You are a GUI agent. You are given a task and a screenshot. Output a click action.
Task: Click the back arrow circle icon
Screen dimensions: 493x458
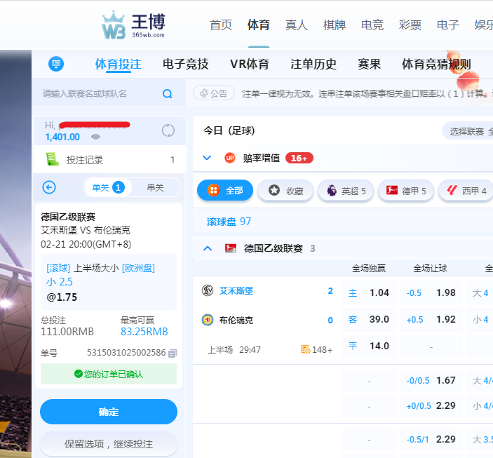pyautogui.click(x=49, y=187)
